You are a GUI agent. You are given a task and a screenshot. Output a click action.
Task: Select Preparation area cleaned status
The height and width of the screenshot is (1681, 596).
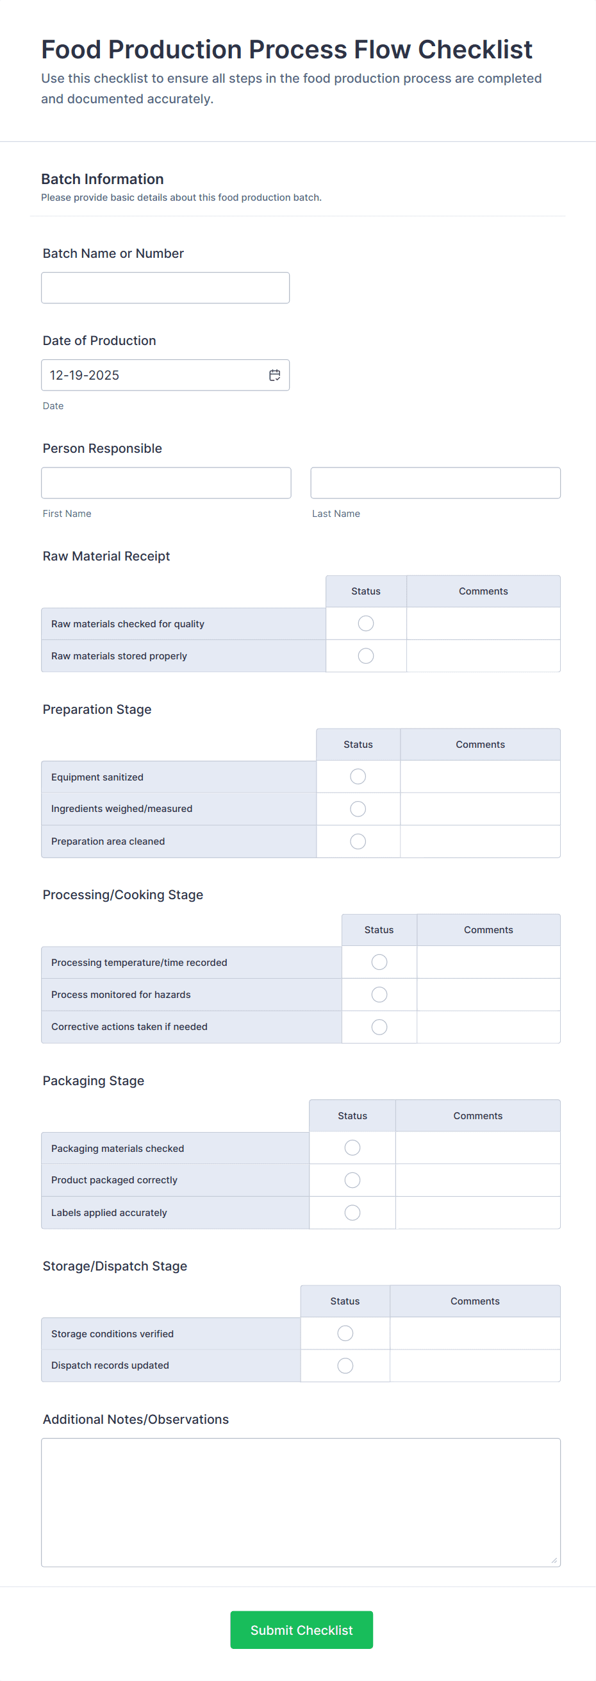tap(358, 841)
